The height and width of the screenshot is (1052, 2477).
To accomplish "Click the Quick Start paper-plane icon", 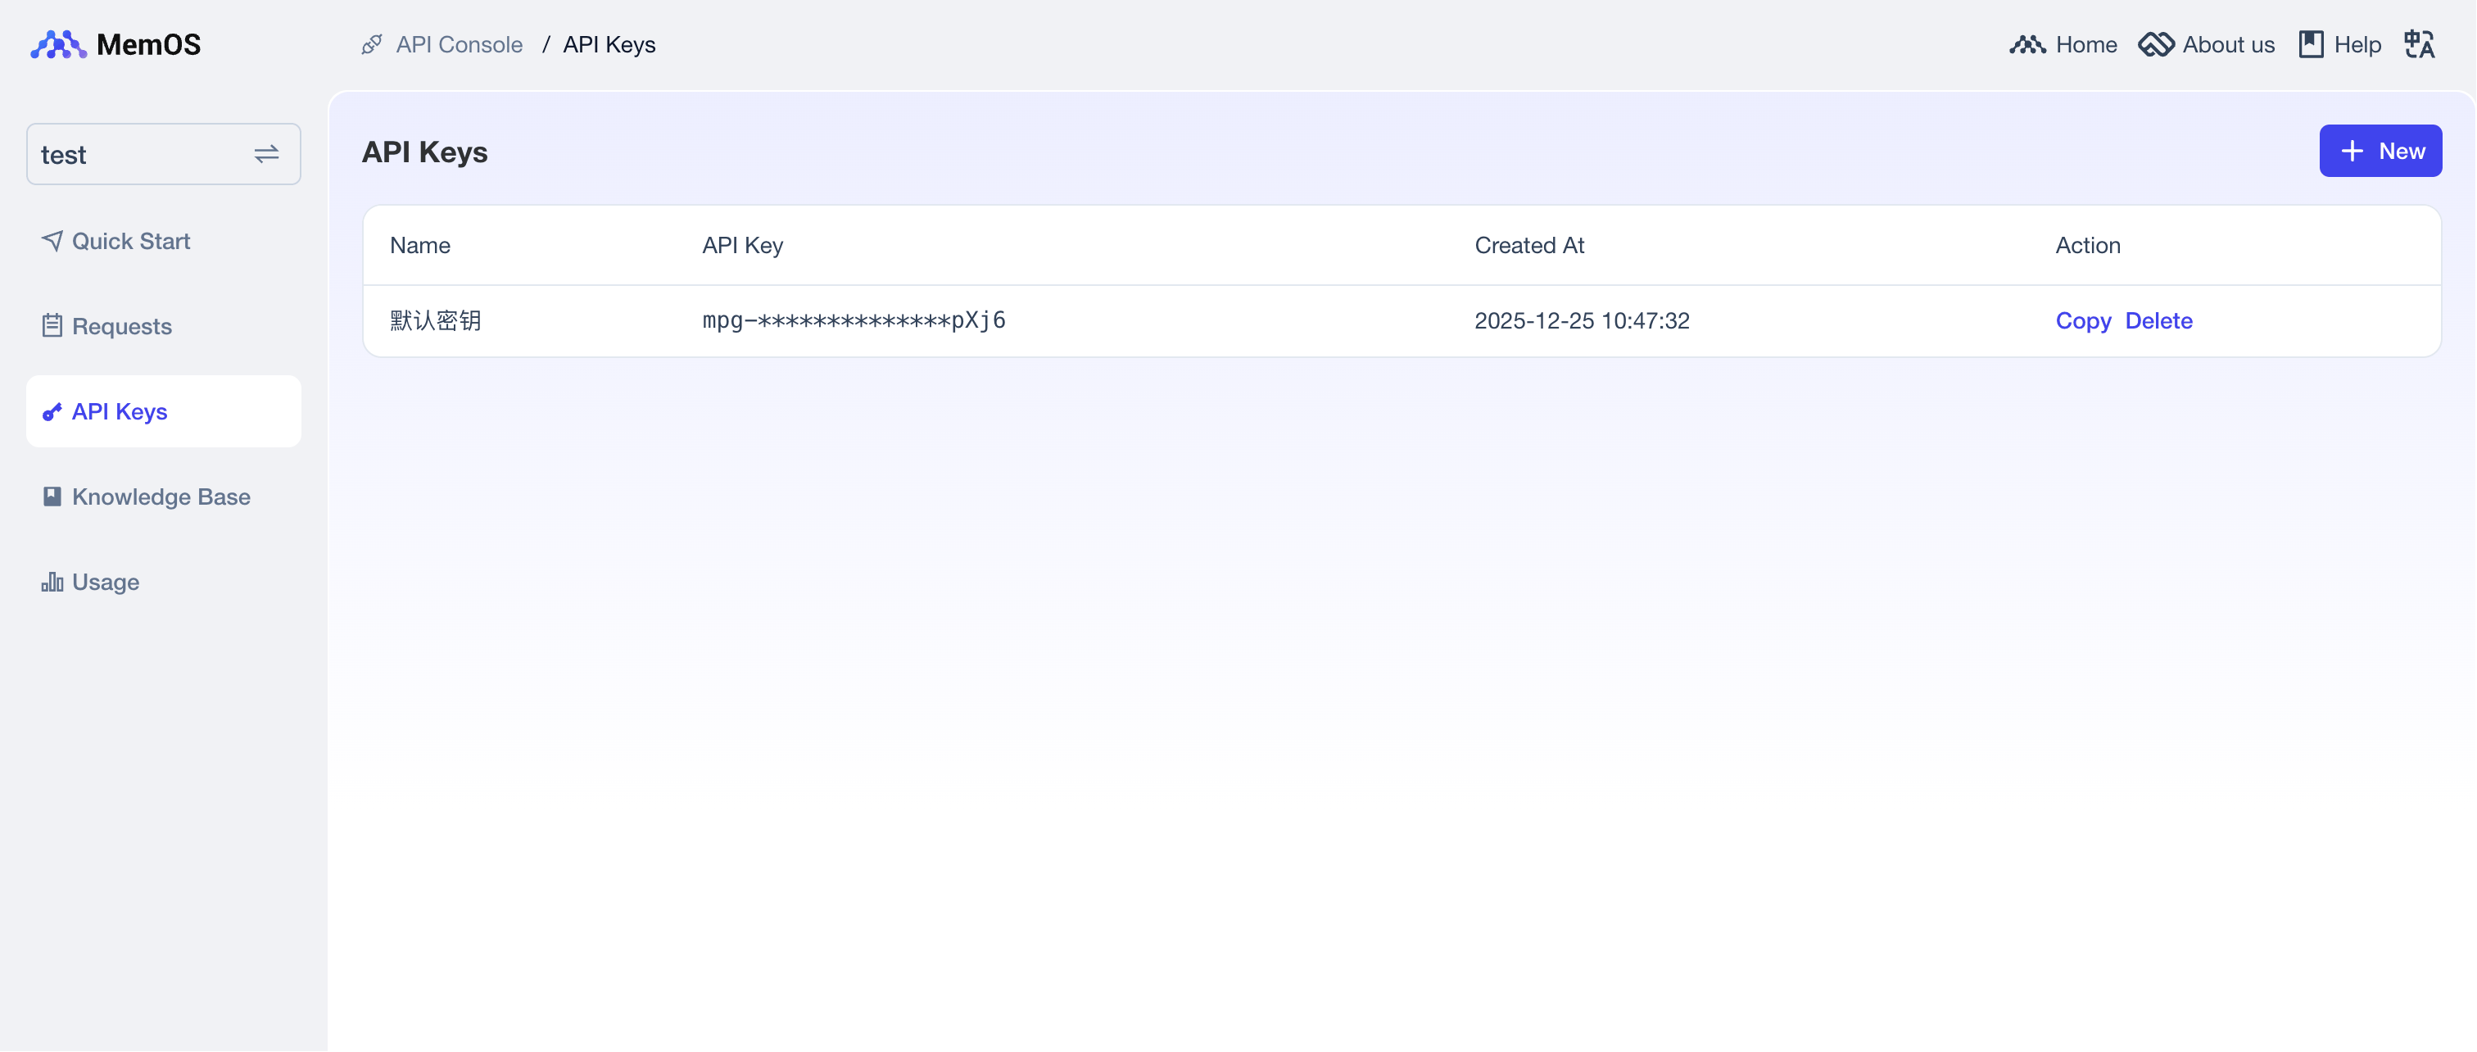I will click(52, 240).
